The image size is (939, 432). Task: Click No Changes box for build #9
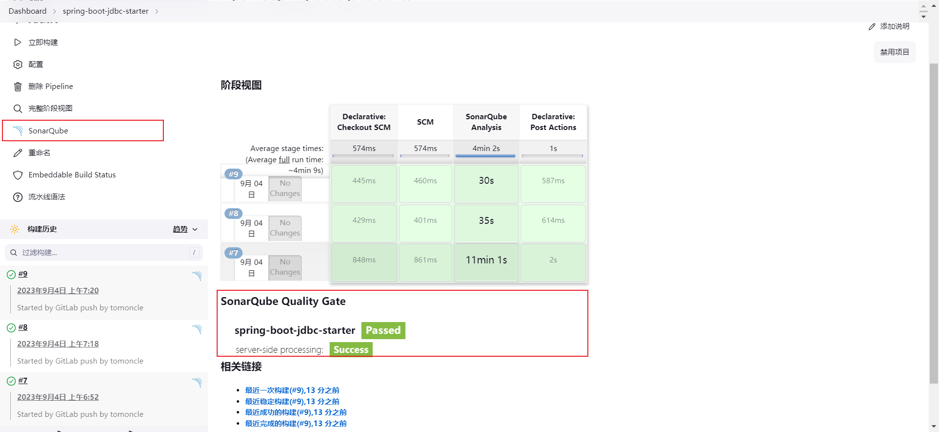[x=285, y=189]
